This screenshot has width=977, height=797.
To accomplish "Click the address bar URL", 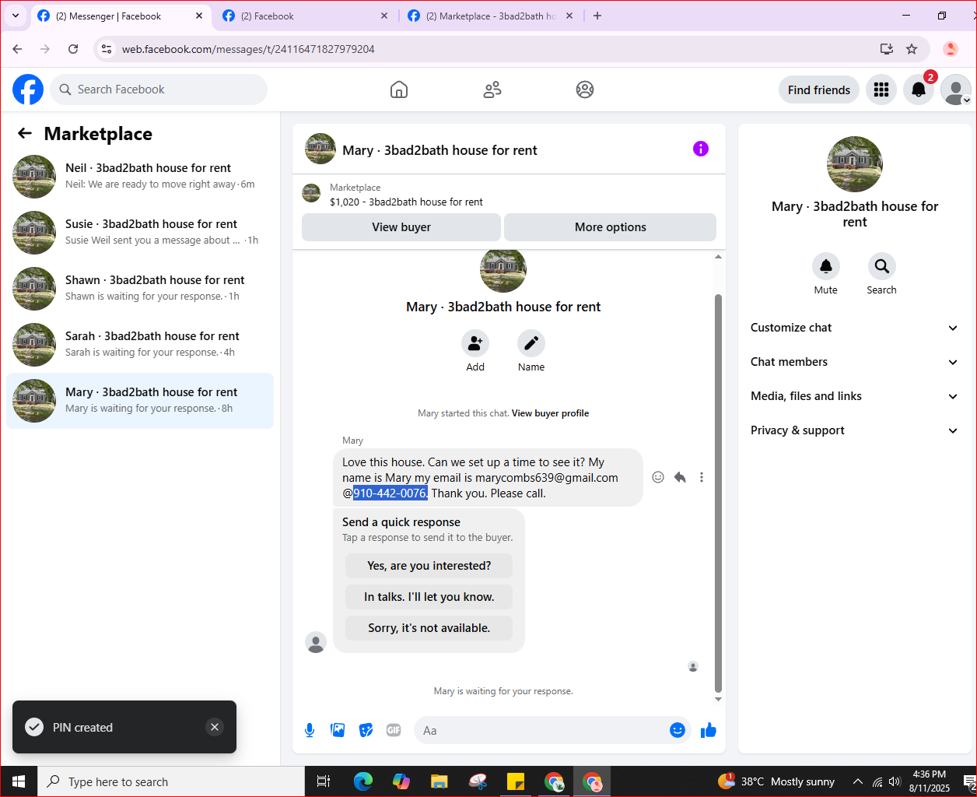I will click(x=248, y=49).
